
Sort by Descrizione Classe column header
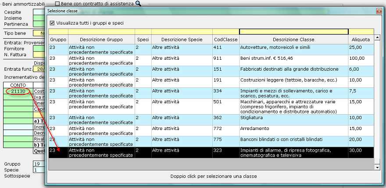coord(294,40)
